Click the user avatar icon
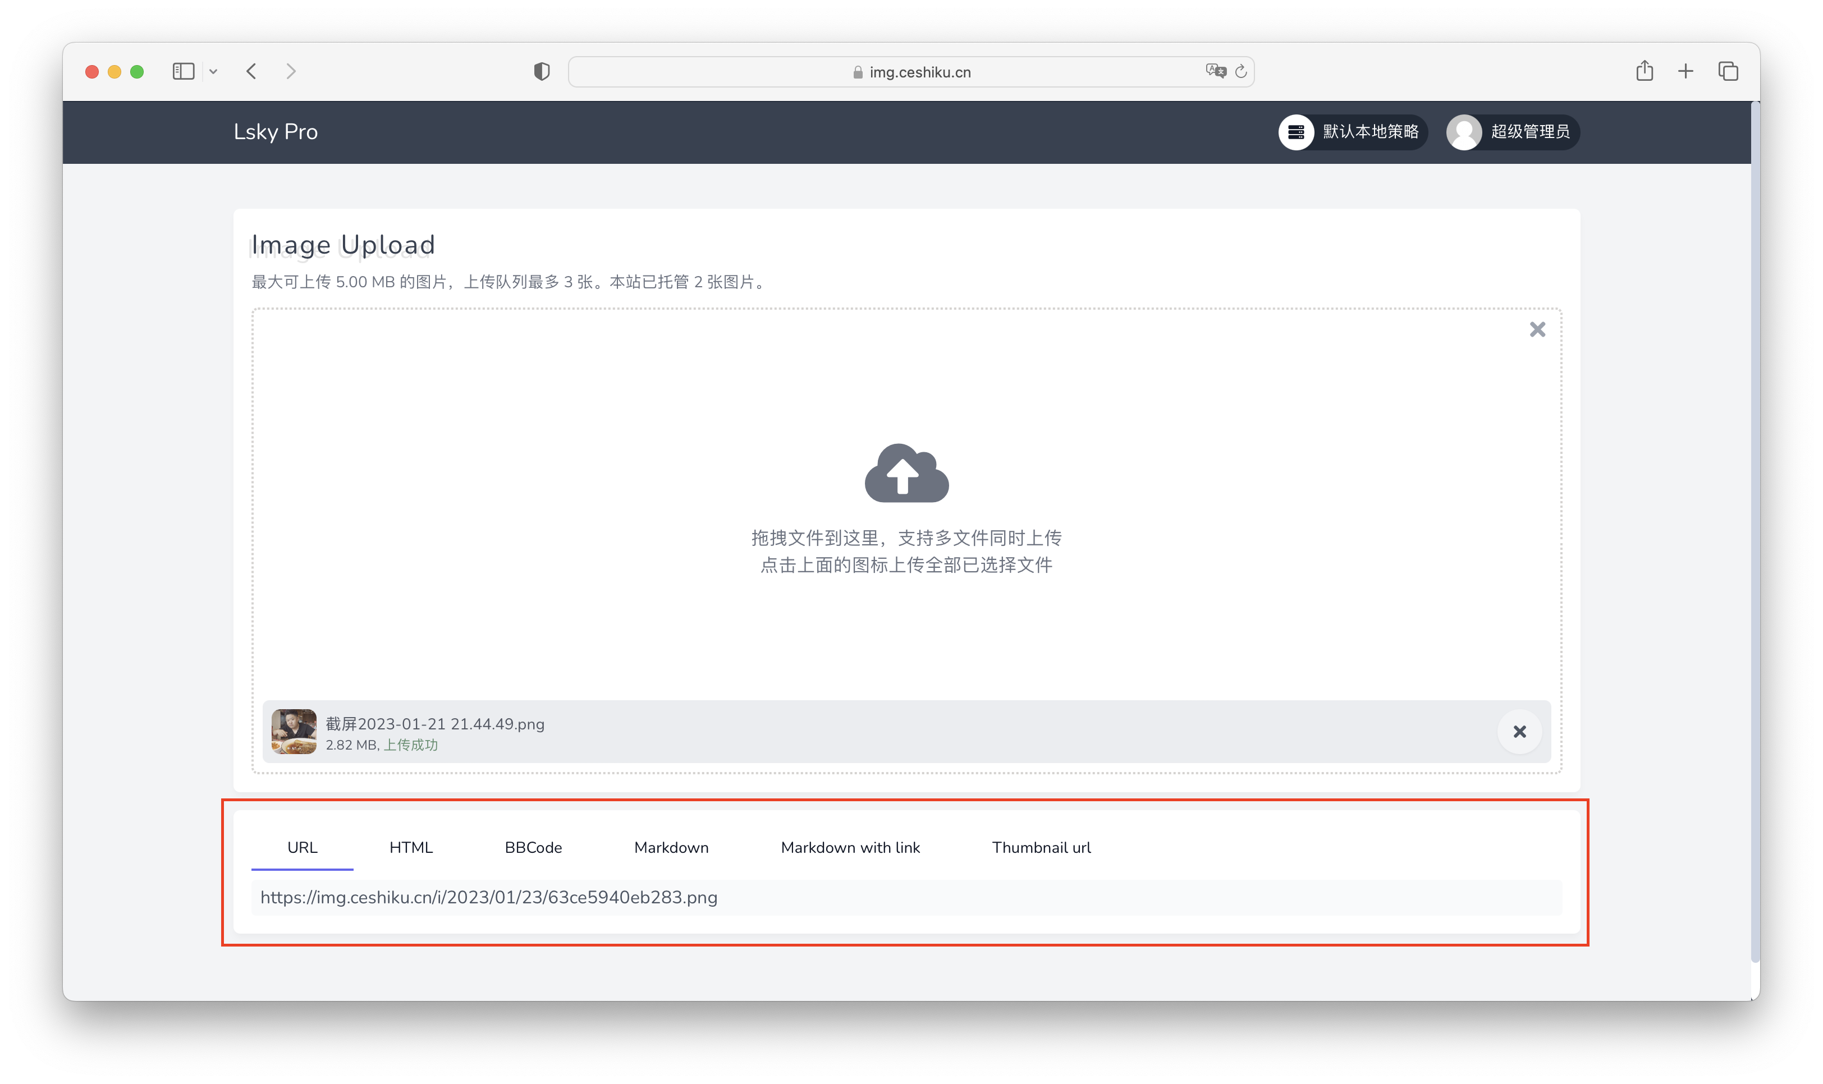Image resolution: width=1823 pixels, height=1084 pixels. (1464, 132)
